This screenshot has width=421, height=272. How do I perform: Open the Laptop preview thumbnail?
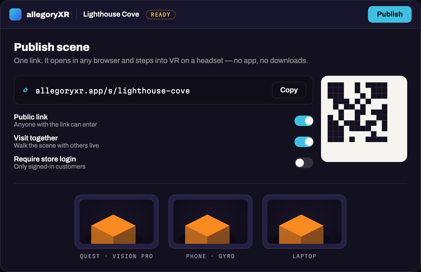(304, 222)
